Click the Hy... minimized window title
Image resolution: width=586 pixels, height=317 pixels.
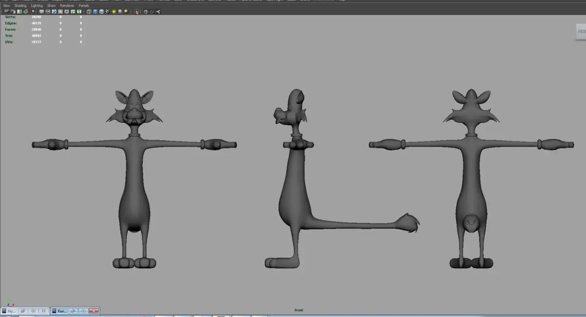tap(11, 311)
